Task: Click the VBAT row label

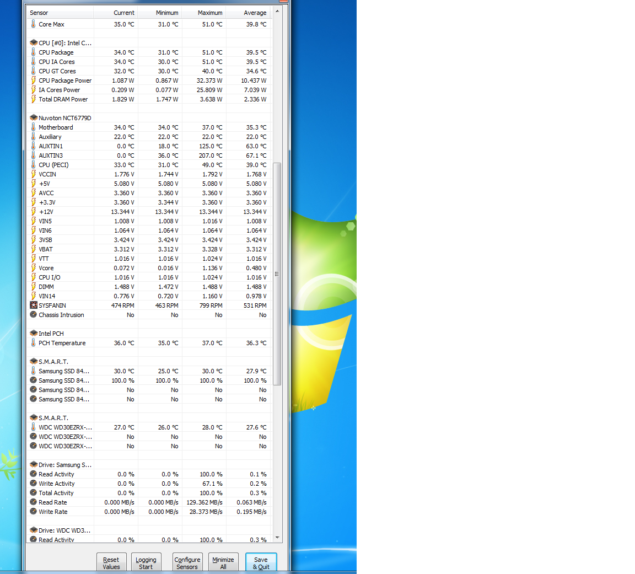Action: pyautogui.click(x=46, y=249)
